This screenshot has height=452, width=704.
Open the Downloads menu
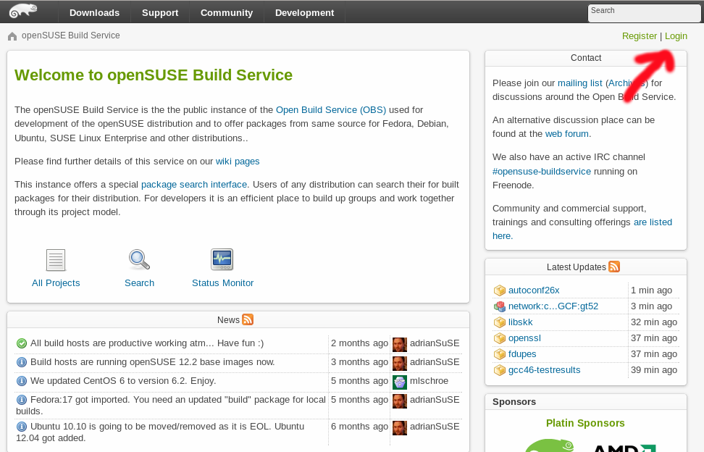click(94, 12)
